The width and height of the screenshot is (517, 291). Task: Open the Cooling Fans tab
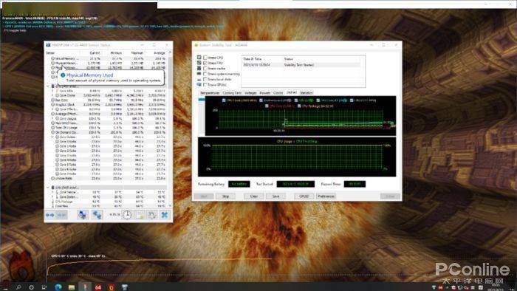point(232,93)
